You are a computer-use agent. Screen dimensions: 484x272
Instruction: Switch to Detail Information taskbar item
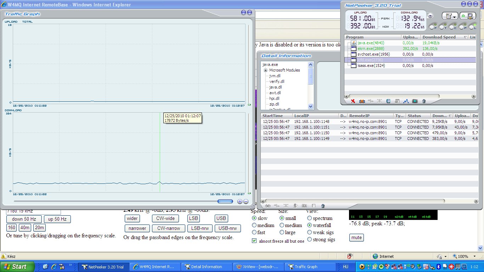(206, 267)
